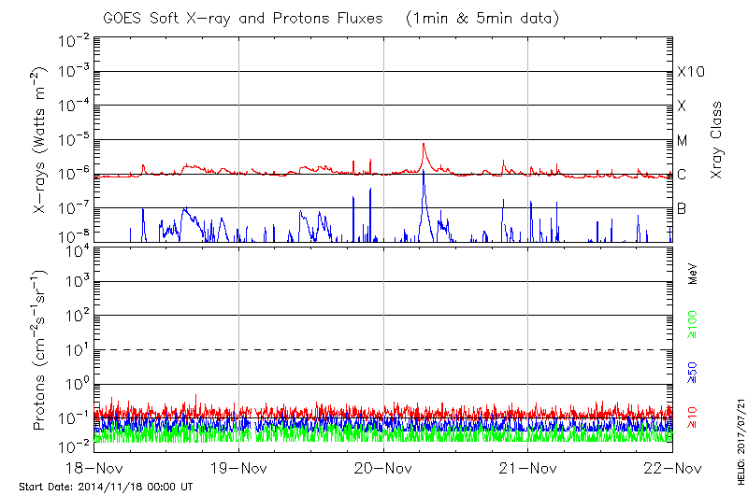748x495 pixels.
Task: Click the red X-ray peak after 20-Nov
Action: tap(424, 146)
